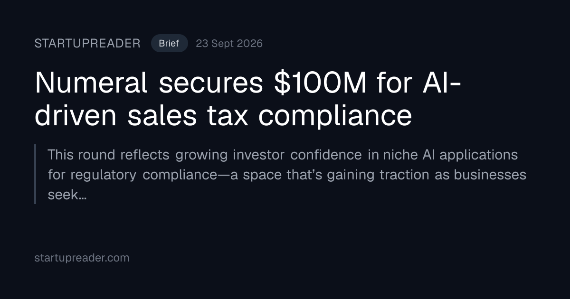This screenshot has height=299, width=570.
Task: Click the headline's second line about sales tax
Action: pos(223,116)
